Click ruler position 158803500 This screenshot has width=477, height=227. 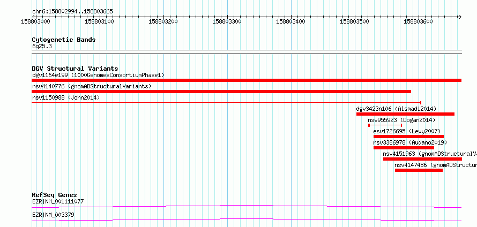355,22
